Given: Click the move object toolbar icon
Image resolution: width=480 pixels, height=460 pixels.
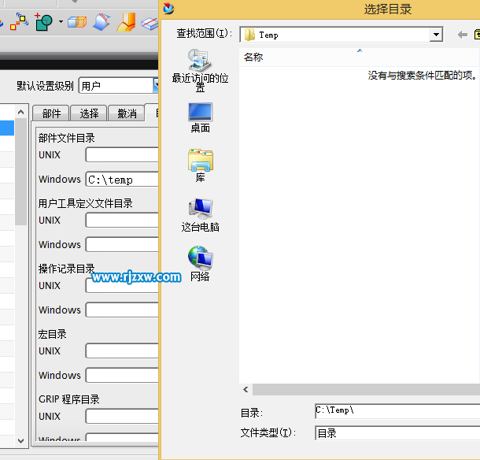Looking at the screenshot, I should 19,22.
